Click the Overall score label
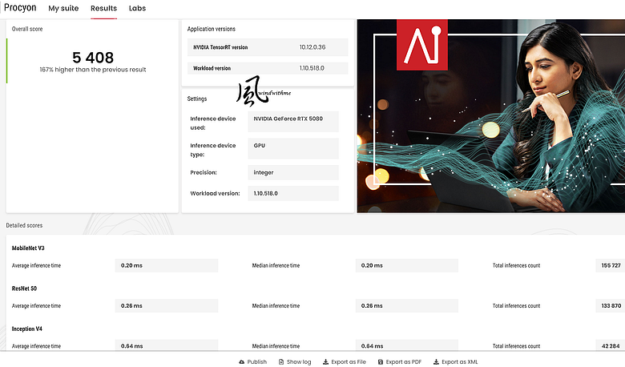 click(27, 29)
